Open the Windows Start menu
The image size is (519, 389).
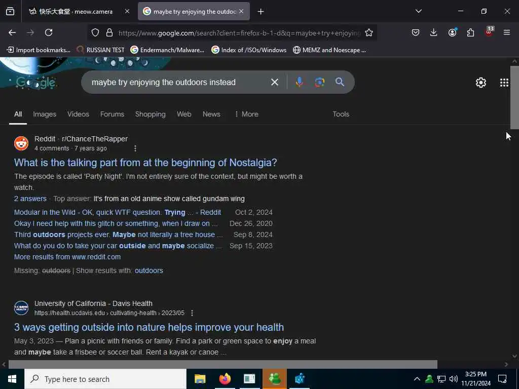[x=12, y=379]
